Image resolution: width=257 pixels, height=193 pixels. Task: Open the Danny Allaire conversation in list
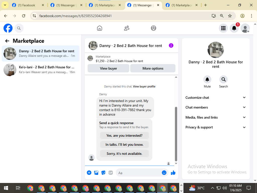tap(41, 54)
